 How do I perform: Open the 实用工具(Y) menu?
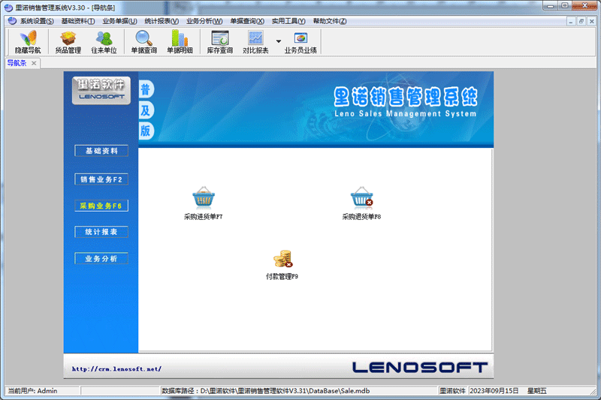pos(288,21)
